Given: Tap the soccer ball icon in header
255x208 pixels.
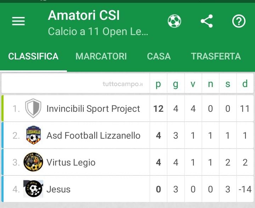Looking at the screenshot, I should click(x=174, y=21).
